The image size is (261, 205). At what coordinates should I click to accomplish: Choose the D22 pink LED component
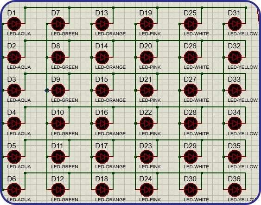[x=146, y=124]
